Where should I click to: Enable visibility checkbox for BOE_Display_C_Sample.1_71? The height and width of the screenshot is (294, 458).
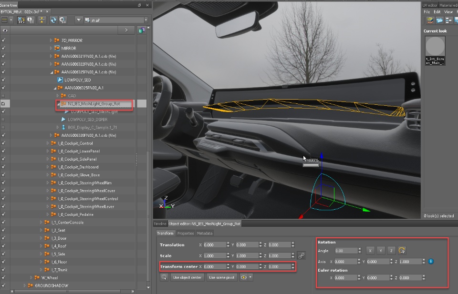point(3,127)
